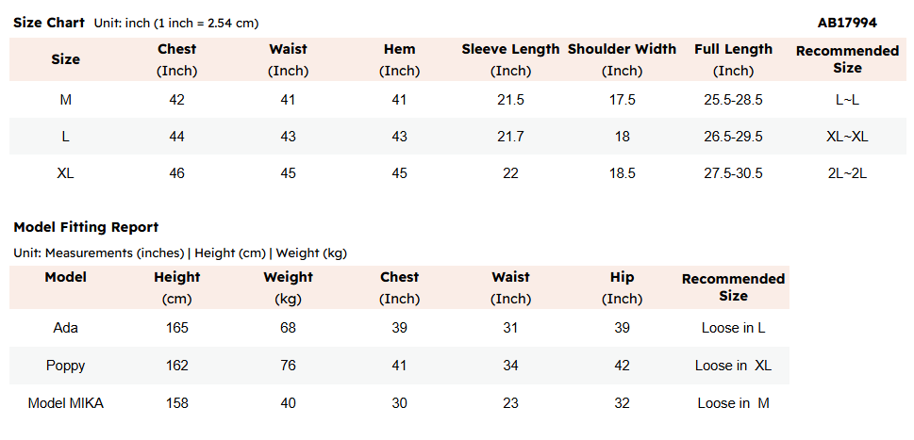The image size is (914, 440).
Task: Select the Height column header
Action: point(177,277)
